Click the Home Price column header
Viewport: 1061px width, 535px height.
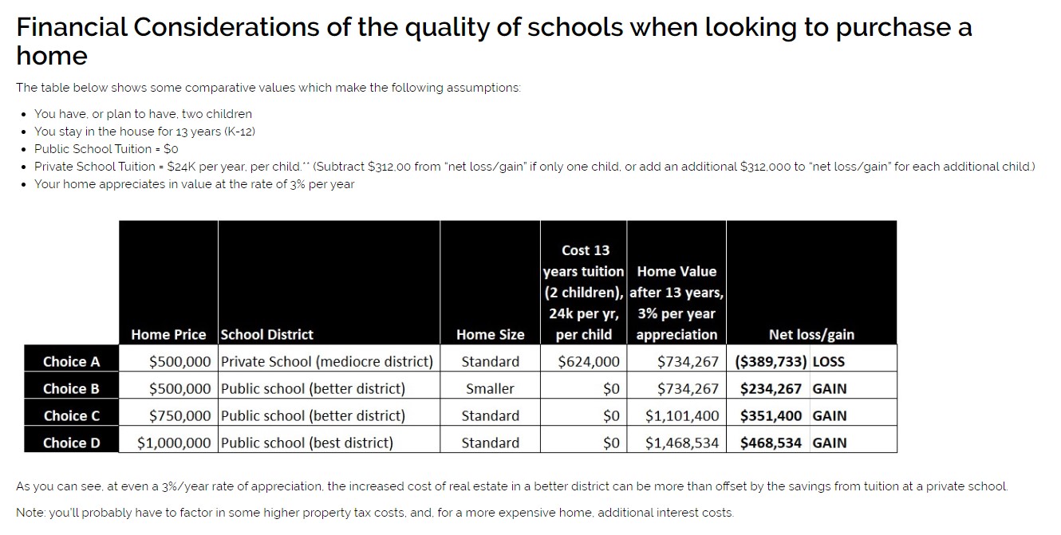coord(168,334)
